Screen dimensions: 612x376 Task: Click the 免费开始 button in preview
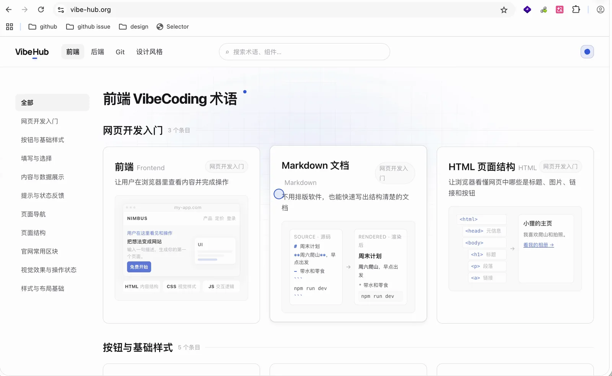[x=139, y=267]
